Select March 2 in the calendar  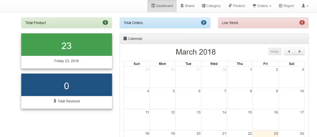(x=266, y=77)
